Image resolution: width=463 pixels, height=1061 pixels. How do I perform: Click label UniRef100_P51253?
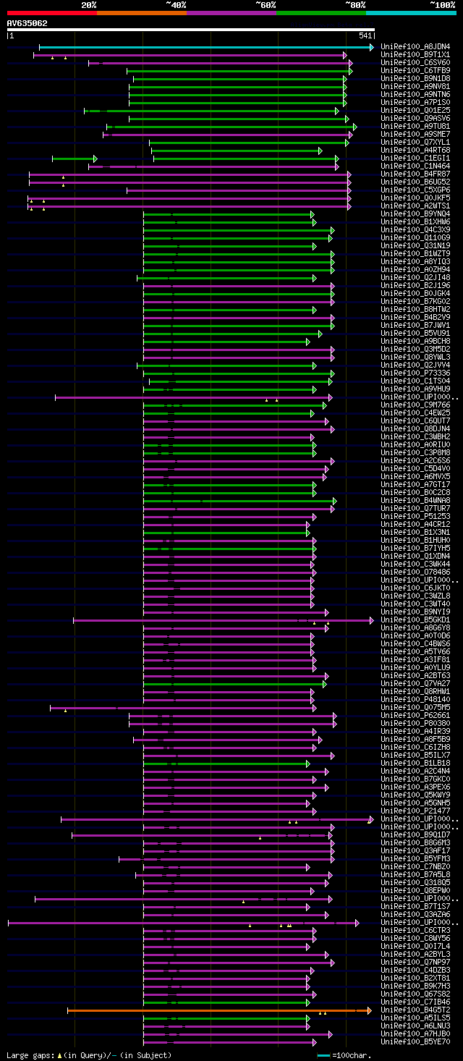click(415, 517)
